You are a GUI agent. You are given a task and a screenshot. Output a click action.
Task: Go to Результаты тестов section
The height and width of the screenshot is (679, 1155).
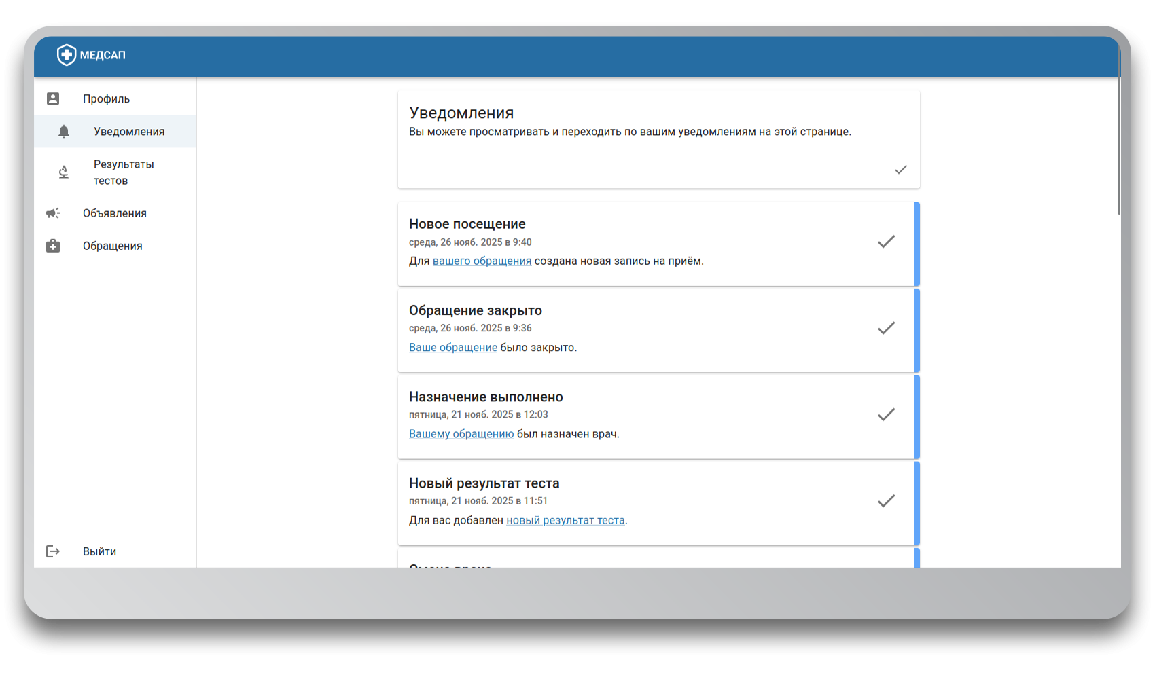pyautogui.click(x=124, y=172)
